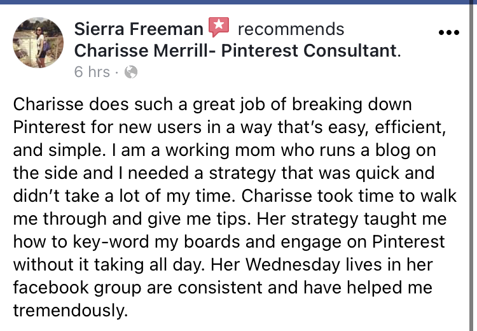Click the Sierra Freeman name link
477x331 pixels.
click(x=139, y=29)
